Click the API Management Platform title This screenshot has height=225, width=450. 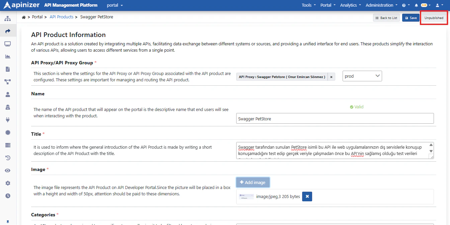coord(71,5)
